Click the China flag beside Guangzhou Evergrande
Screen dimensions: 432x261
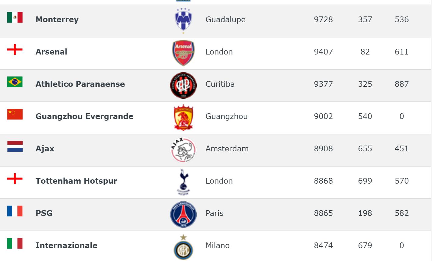tap(15, 114)
